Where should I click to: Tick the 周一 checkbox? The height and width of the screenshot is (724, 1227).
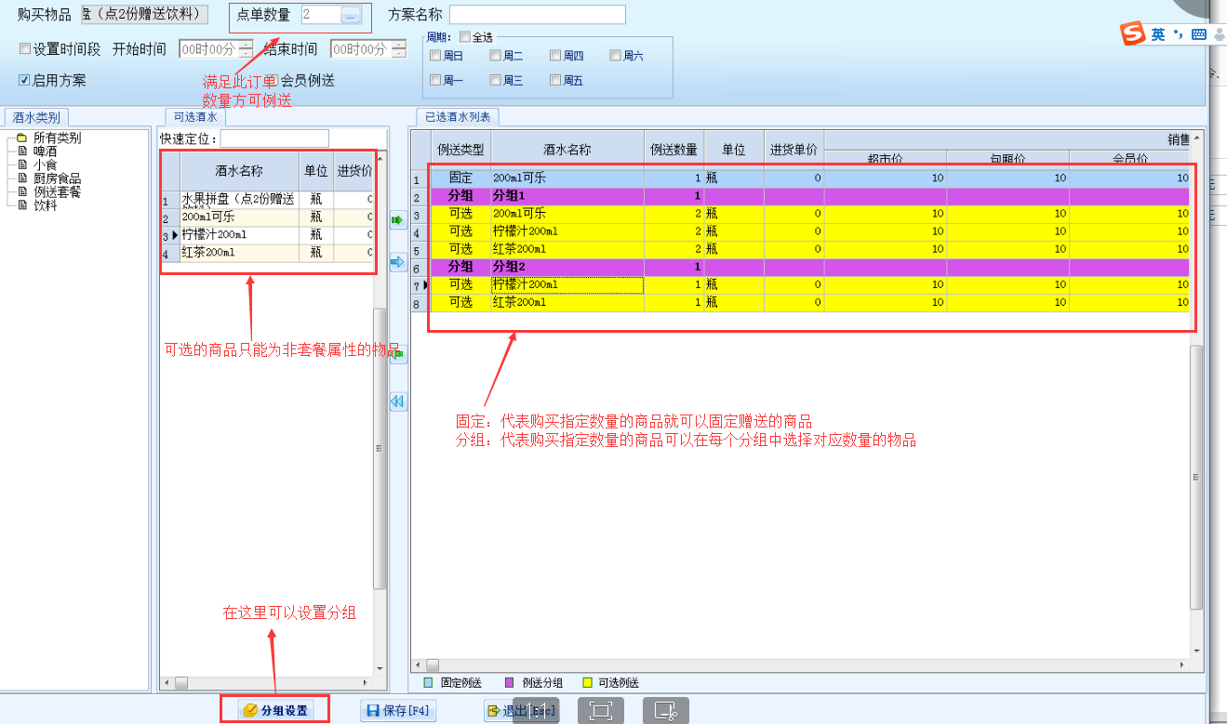point(435,81)
